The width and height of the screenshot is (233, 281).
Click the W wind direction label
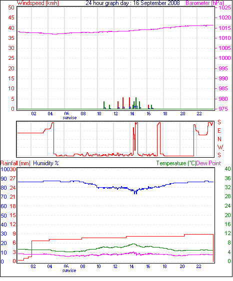(220, 147)
